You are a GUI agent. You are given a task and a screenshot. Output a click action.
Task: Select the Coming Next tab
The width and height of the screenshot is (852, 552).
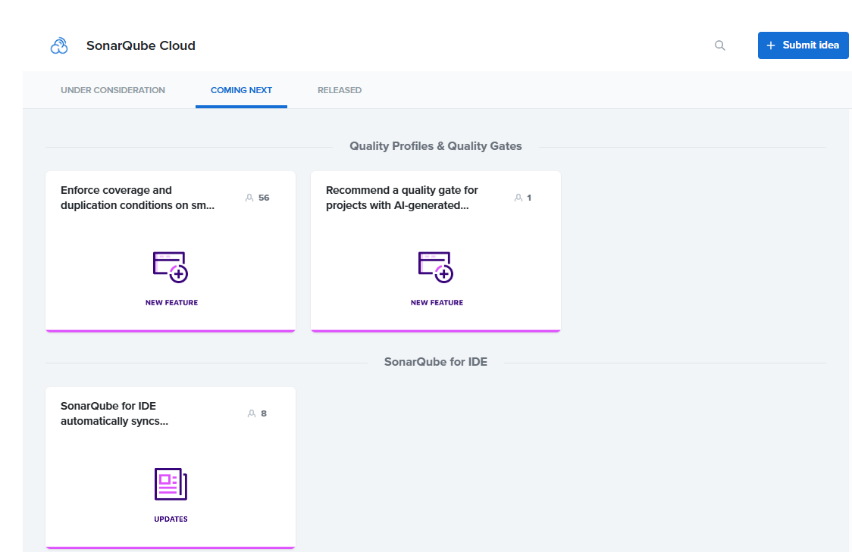coord(241,90)
